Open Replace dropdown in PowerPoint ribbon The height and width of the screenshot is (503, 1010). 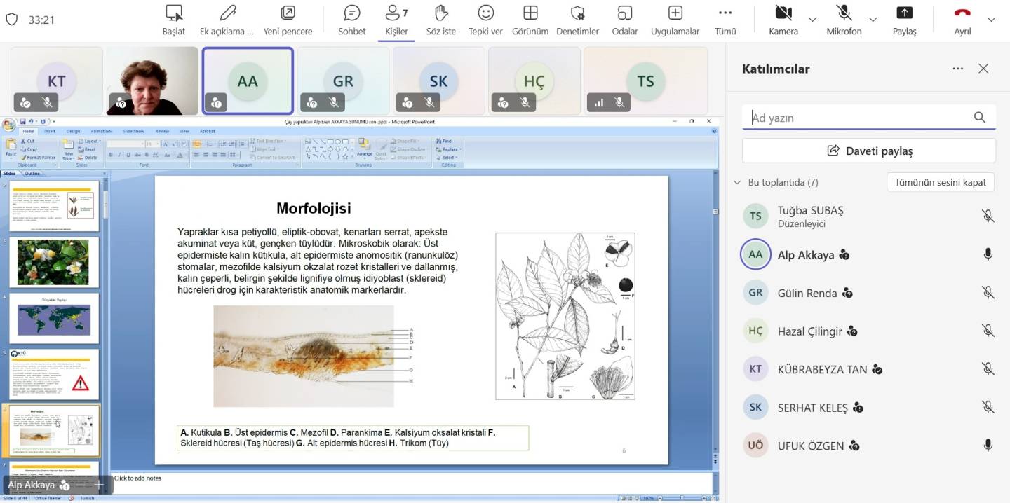[448, 149]
